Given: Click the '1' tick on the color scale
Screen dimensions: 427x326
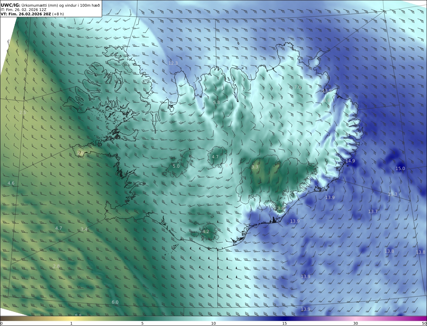Looking at the screenshot, I should click(71, 323).
